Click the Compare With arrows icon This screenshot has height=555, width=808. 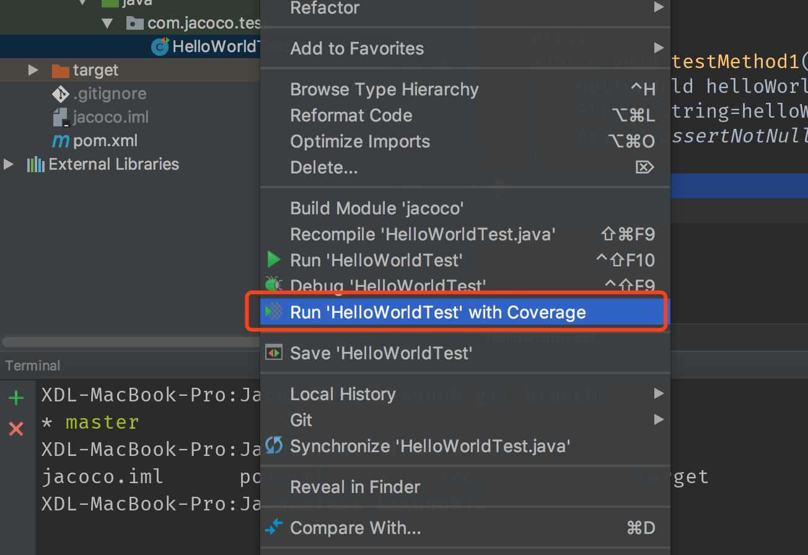pyautogui.click(x=273, y=528)
